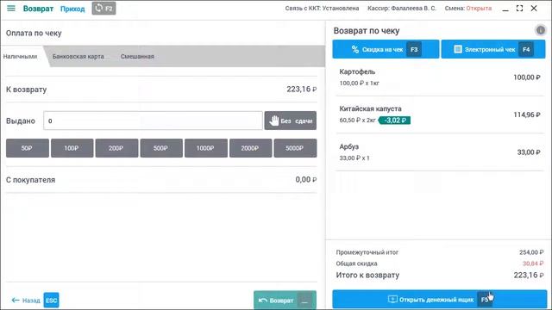Click the К возврату 223,16 ₽ amount
Image resolution: width=552 pixels, height=310 pixels.
pyautogui.click(x=301, y=90)
